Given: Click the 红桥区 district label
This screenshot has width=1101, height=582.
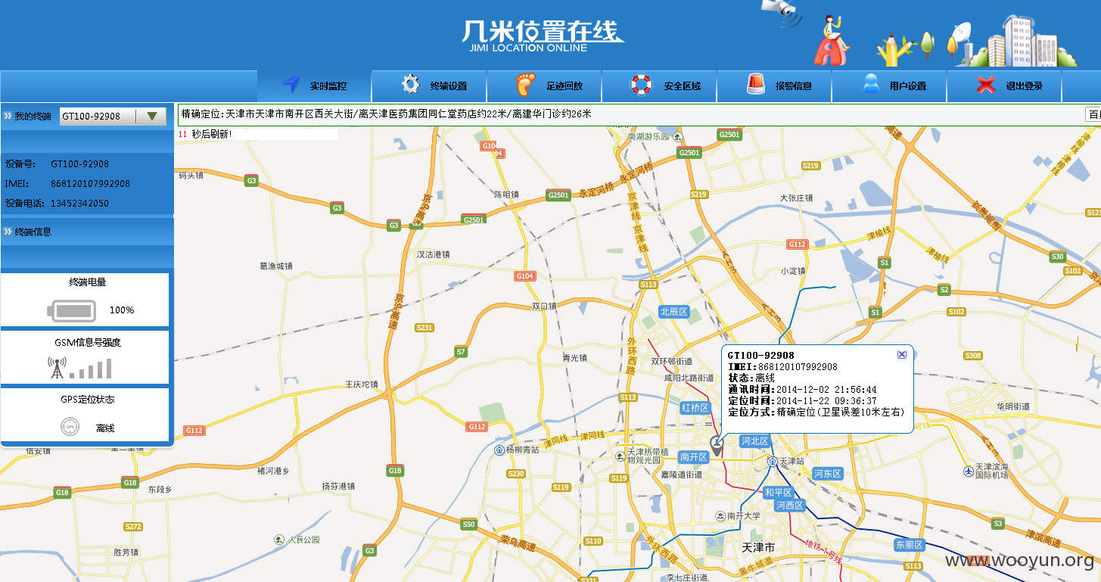Looking at the screenshot, I should click(695, 408).
